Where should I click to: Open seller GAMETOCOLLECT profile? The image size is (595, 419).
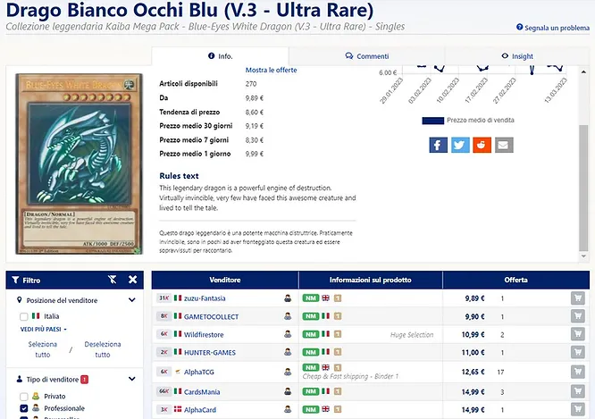pos(211,316)
